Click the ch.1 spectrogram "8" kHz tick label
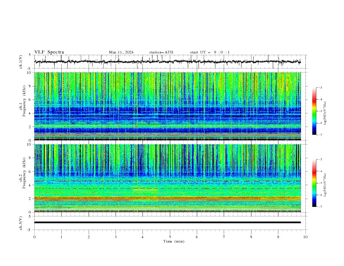Screen dimensions: 344x266 30,86
